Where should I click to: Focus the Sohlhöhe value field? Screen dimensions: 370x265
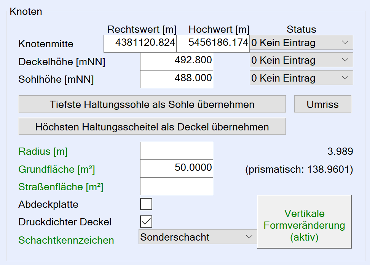click(176, 79)
